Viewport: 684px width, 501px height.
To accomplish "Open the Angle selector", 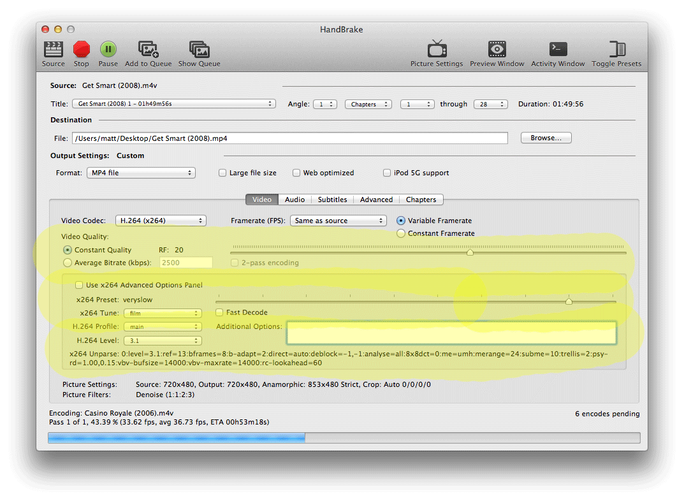I will [x=325, y=104].
